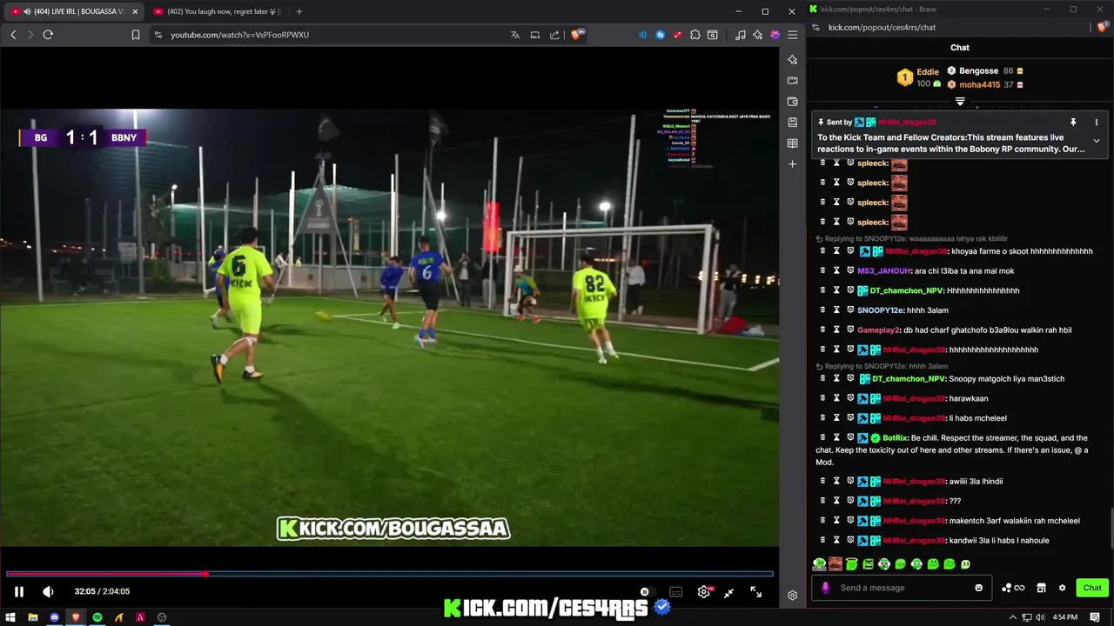This screenshot has width=1114, height=626.
Task: Bookmark this page in Brave
Action: tap(136, 35)
